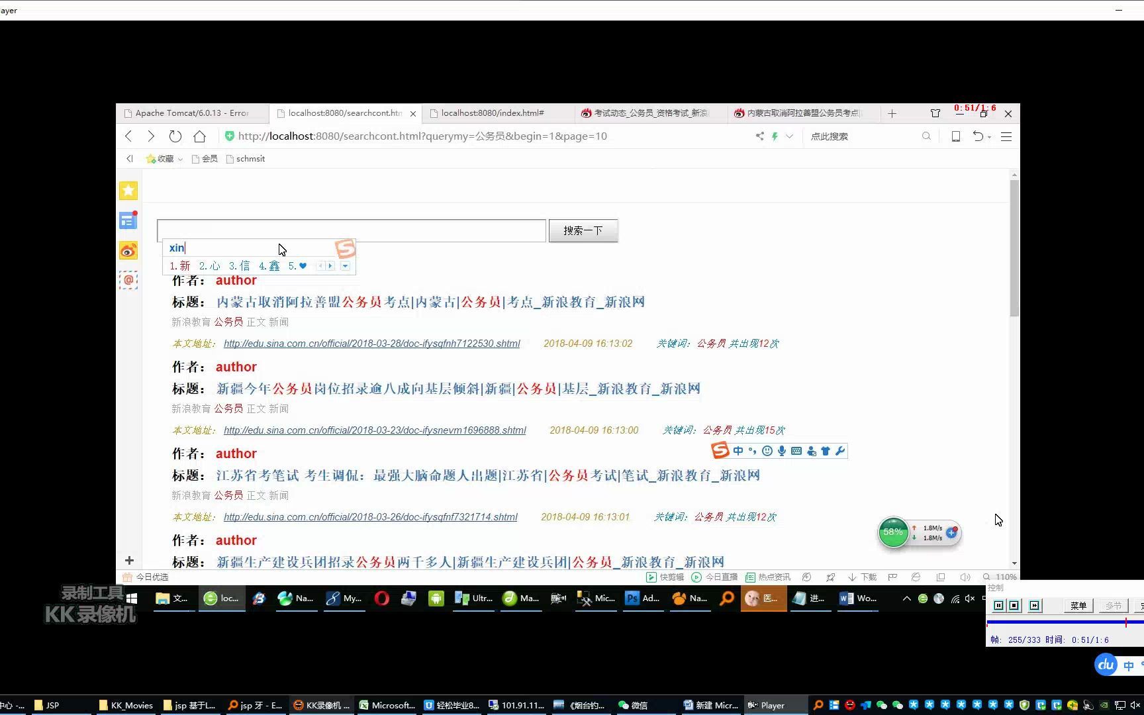Open Sogou skin (T-shirt) icon
1144x715 pixels.
click(x=825, y=450)
